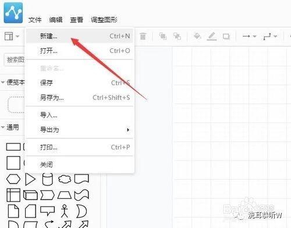The width and height of the screenshot is (291, 228).
Task: Open the connection arrow style dropdown
Action: point(250,36)
